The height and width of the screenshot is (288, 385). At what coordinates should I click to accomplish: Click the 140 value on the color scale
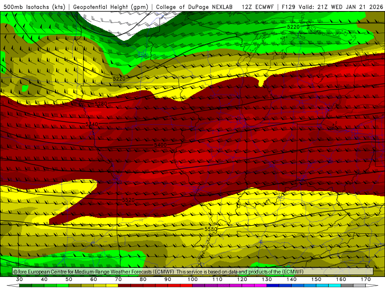292,279
